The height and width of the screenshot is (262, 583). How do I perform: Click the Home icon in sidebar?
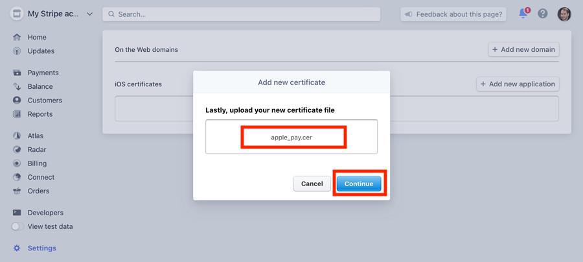pos(17,38)
